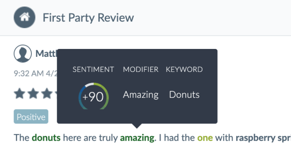Click the bold phrase 'raspberry'
Viewport: 291px width, 163px height.
pos(255,138)
